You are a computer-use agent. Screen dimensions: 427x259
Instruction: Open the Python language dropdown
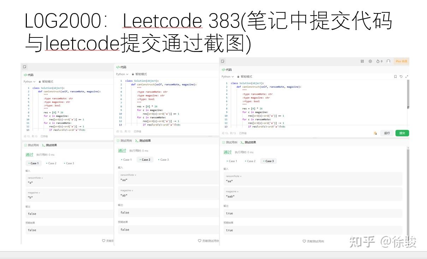click(227, 76)
